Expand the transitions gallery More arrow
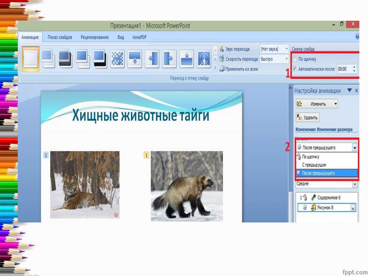 coord(215,68)
